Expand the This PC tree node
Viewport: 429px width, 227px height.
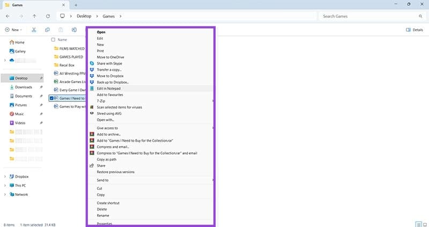(x=5, y=185)
